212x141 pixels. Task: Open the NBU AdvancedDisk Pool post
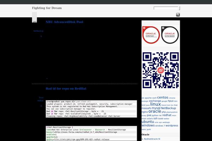click(x=65, y=22)
